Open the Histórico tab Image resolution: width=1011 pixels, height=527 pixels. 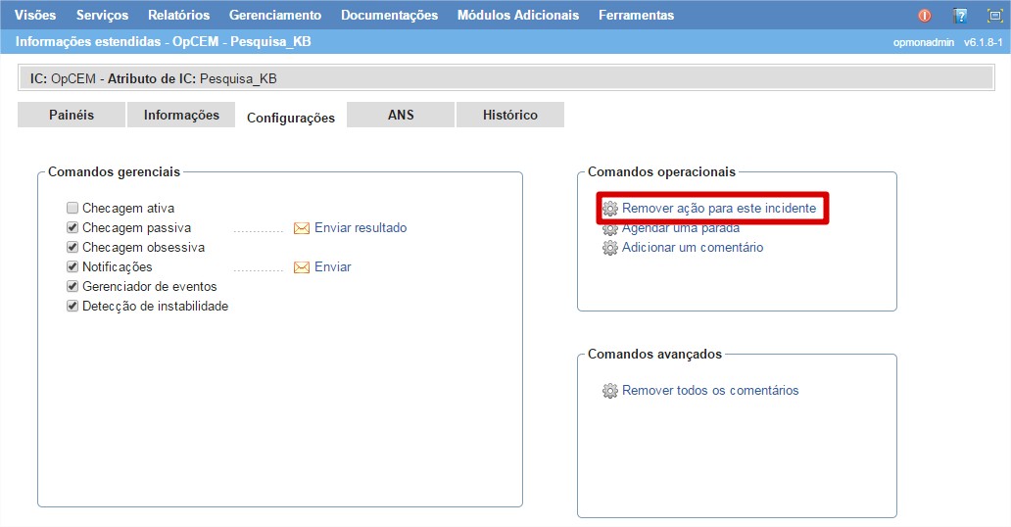(509, 115)
